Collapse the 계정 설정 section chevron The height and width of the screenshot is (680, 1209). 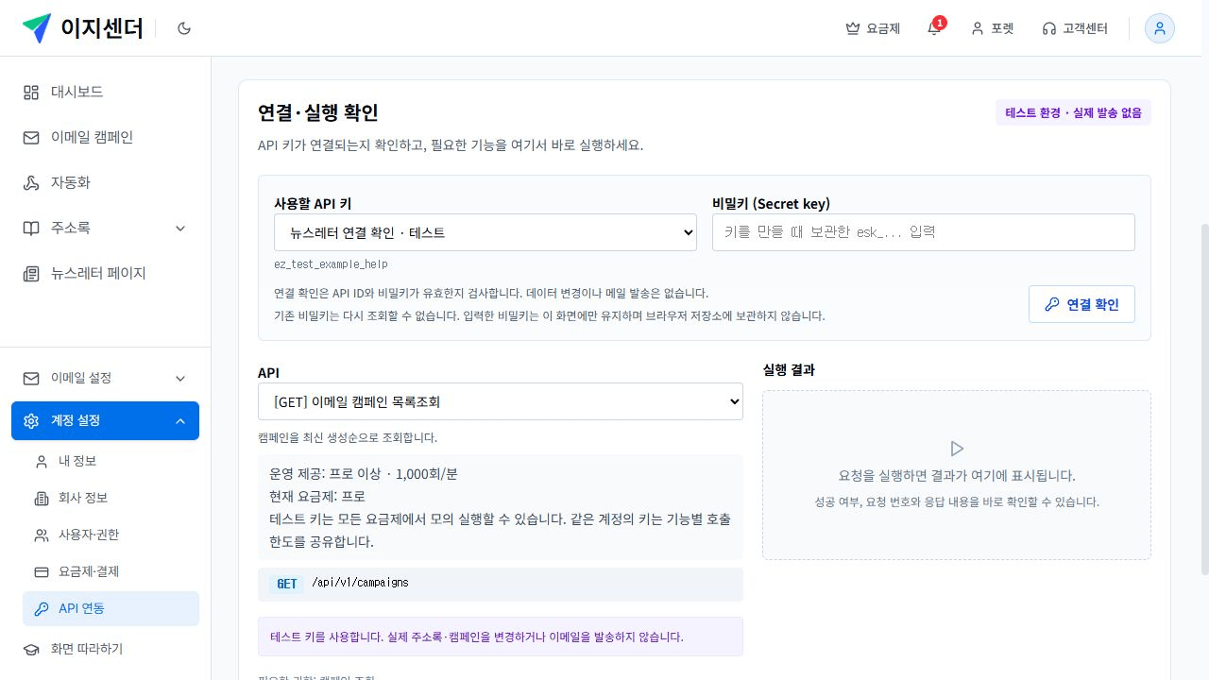(x=180, y=420)
